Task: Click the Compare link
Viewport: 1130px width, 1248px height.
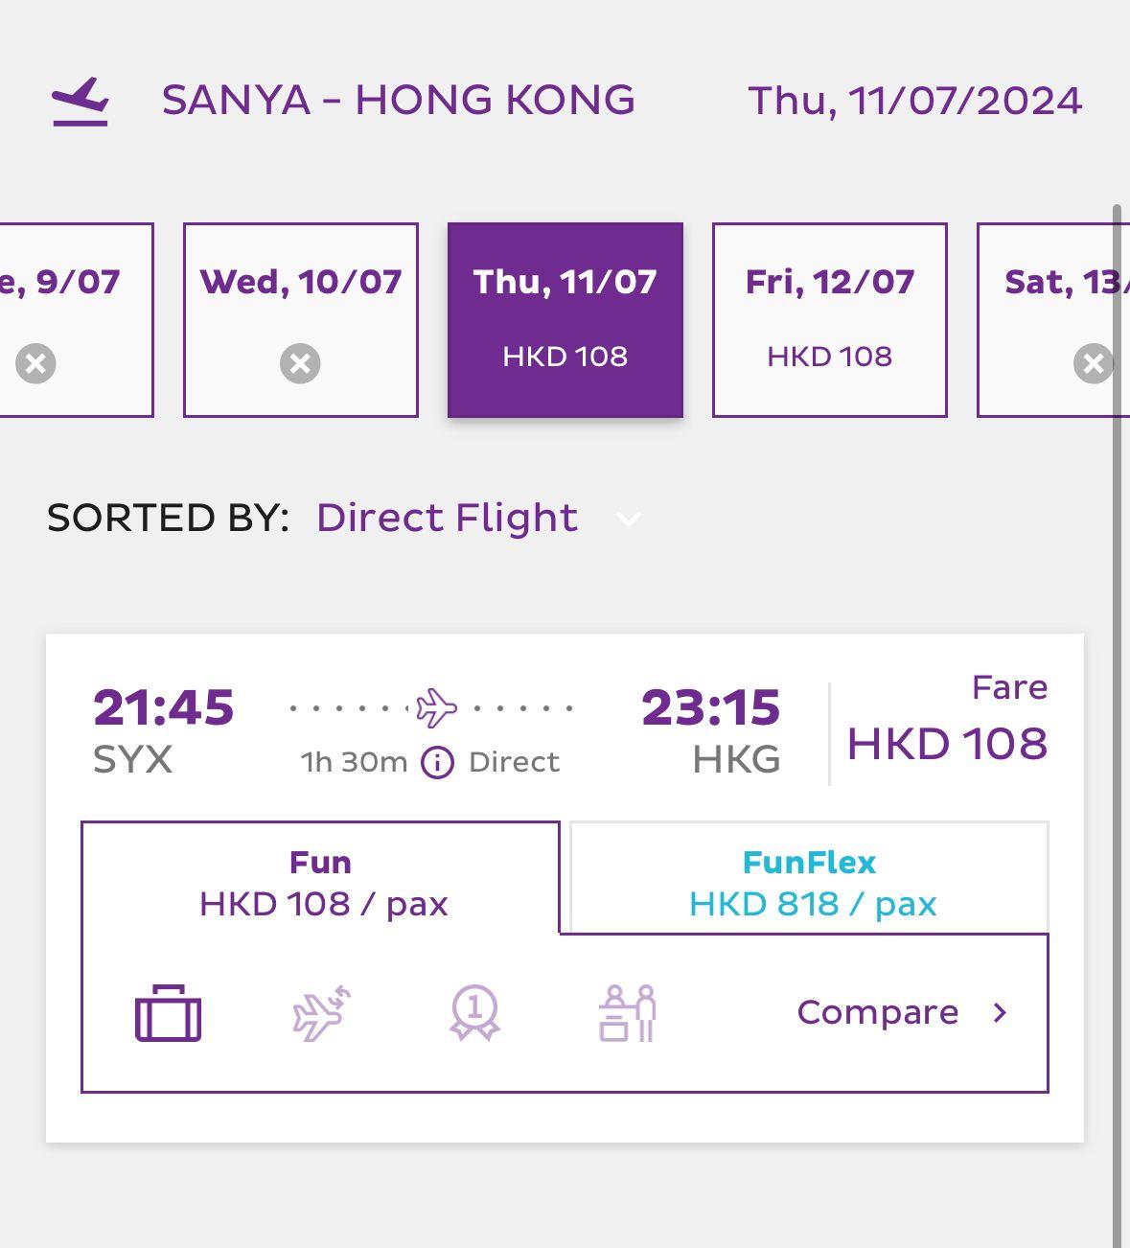Action: click(x=877, y=1013)
